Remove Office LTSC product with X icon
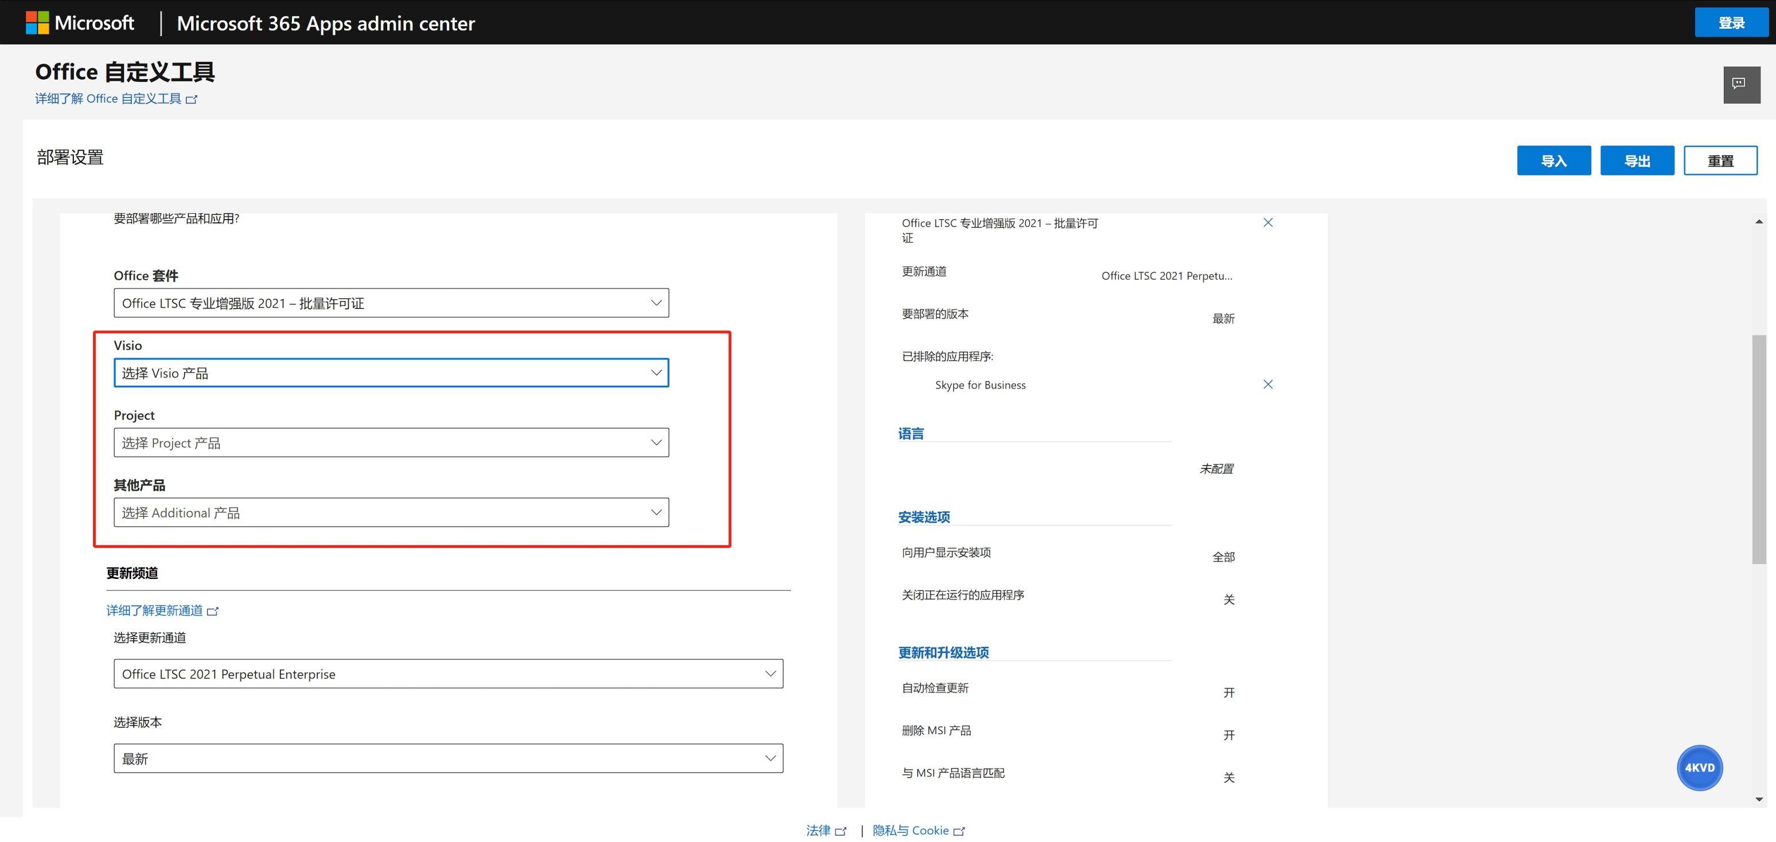1776x842 pixels. point(1267,222)
